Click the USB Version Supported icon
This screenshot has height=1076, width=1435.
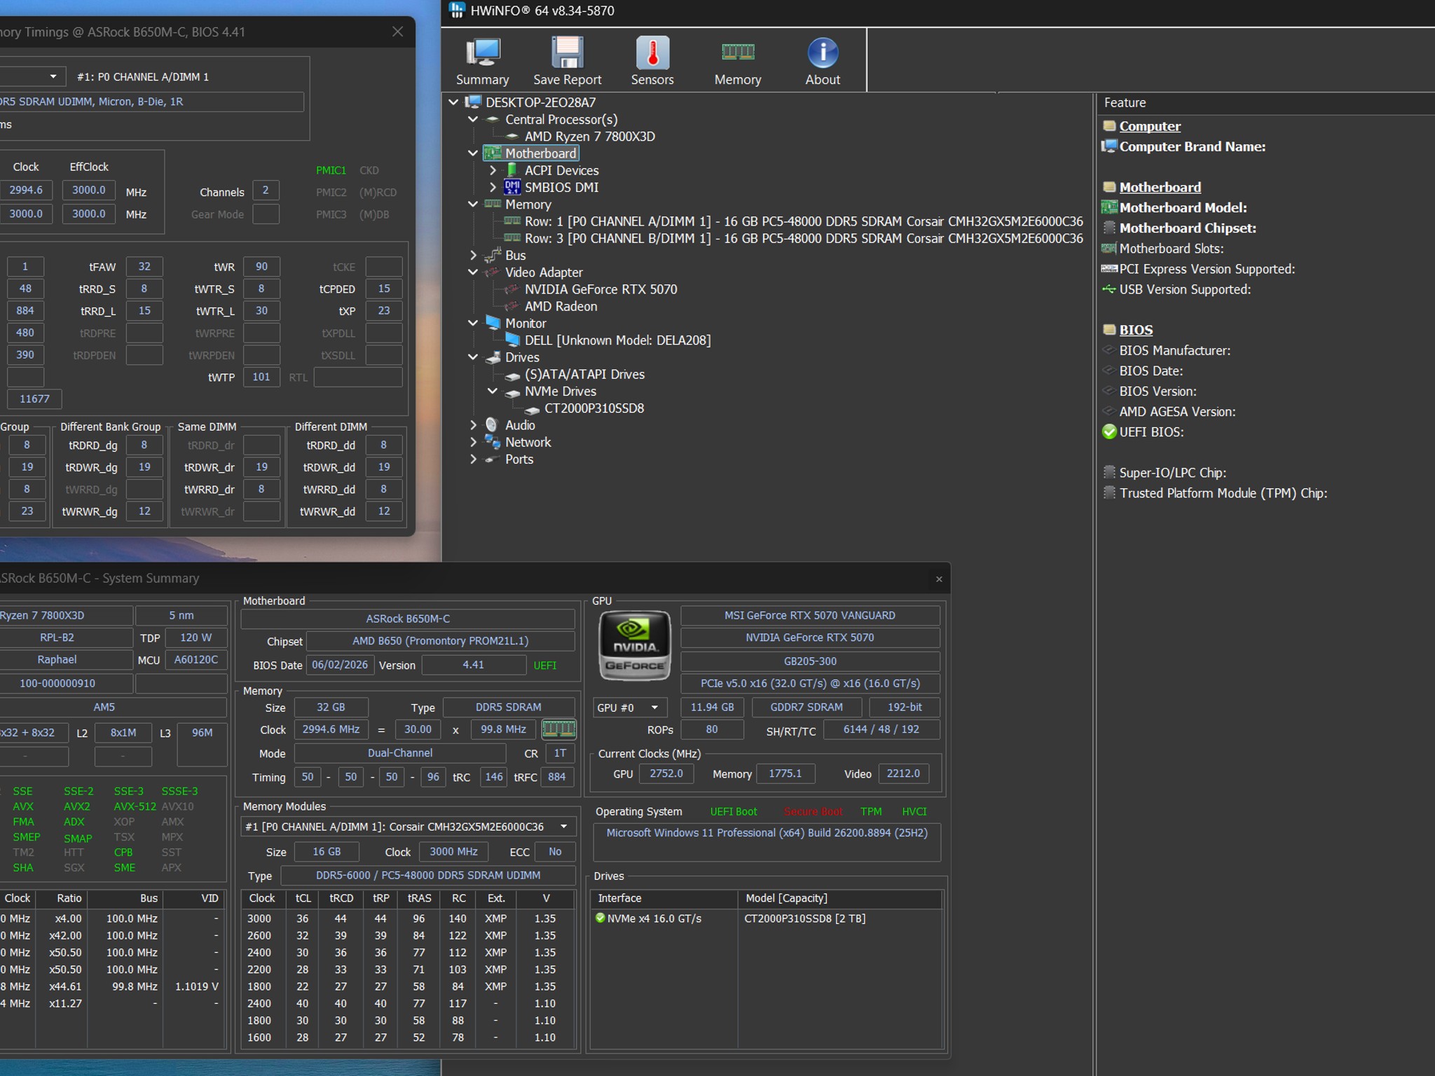coord(1109,289)
